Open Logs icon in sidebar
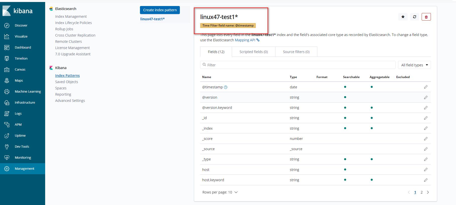Screen dimensions: 456x205 [x=7, y=114]
